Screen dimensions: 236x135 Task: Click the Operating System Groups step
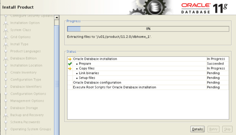point(31,129)
